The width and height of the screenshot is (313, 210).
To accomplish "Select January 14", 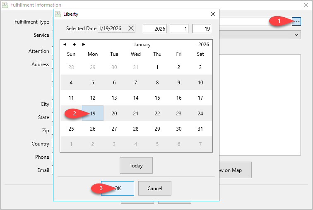I will point(136,98).
